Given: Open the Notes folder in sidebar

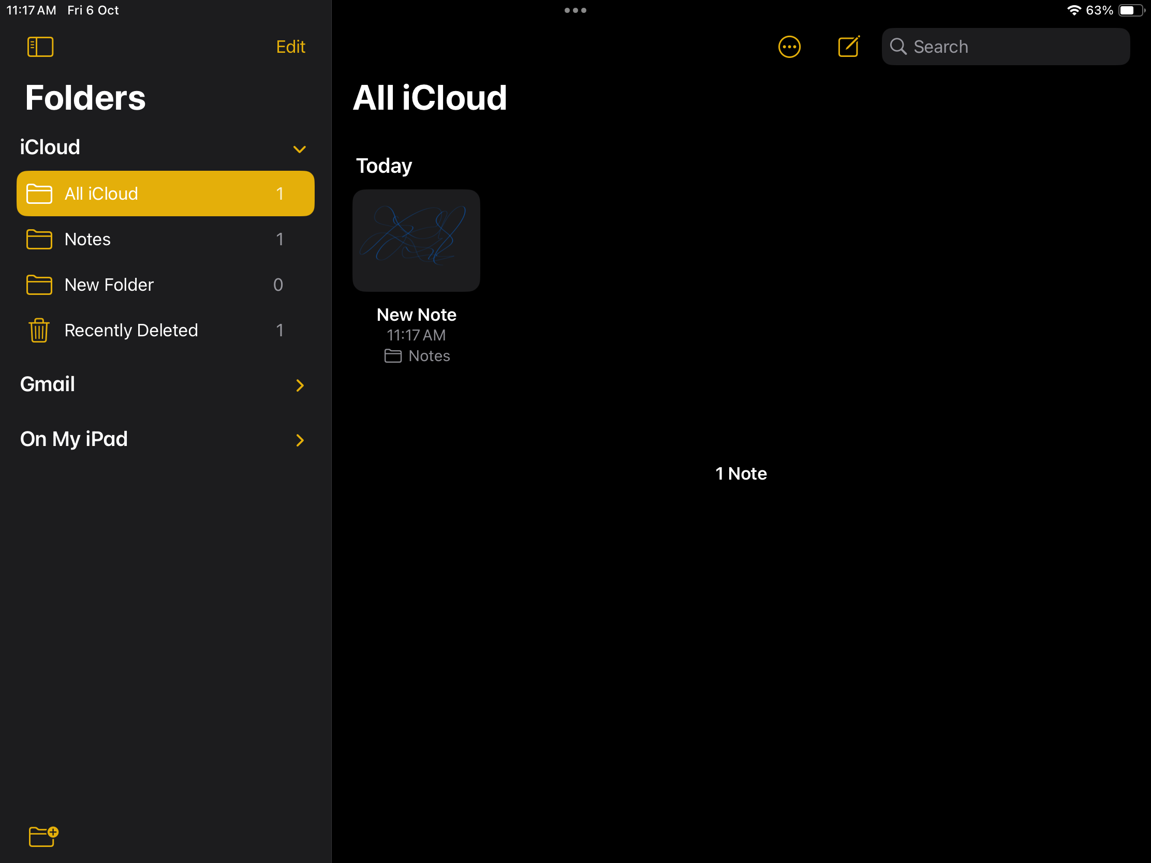Looking at the screenshot, I should (x=87, y=239).
